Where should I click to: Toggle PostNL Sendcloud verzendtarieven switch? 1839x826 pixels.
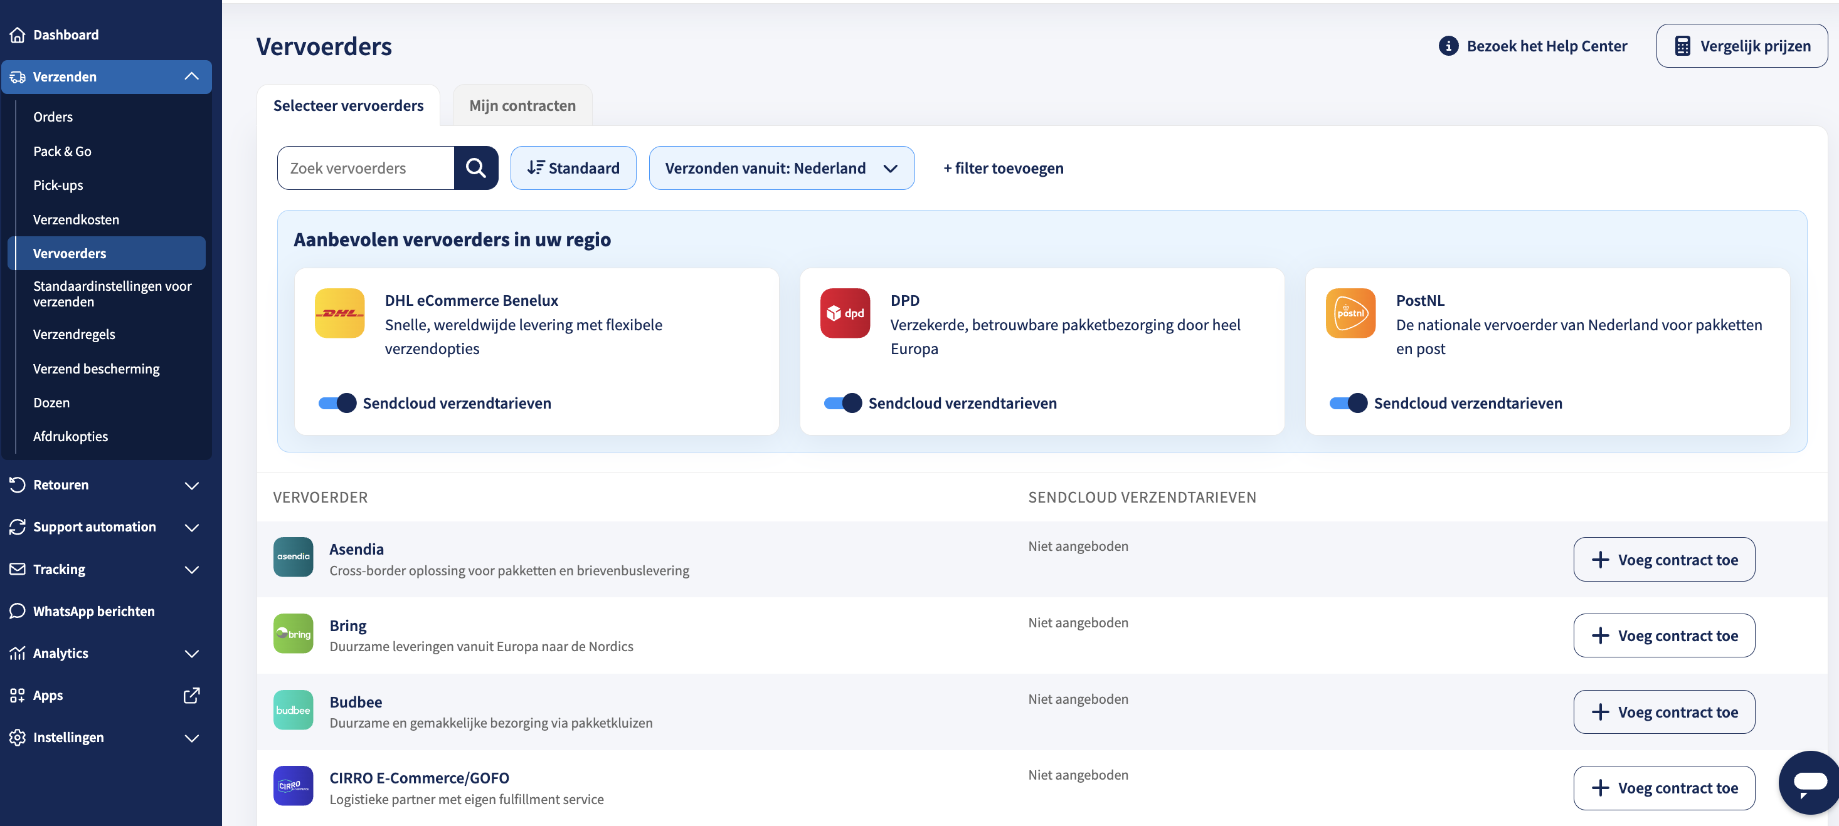coord(1348,403)
